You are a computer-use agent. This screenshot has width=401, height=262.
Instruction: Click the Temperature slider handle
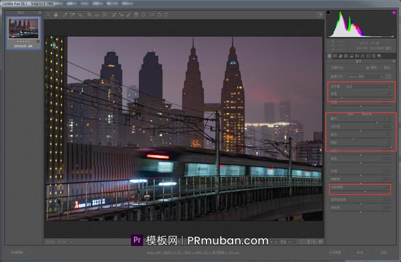point(341,98)
